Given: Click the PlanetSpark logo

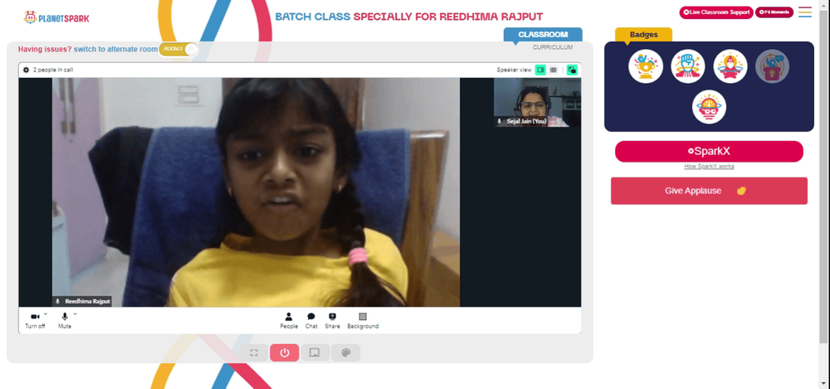Looking at the screenshot, I should pyautogui.click(x=56, y=17).
